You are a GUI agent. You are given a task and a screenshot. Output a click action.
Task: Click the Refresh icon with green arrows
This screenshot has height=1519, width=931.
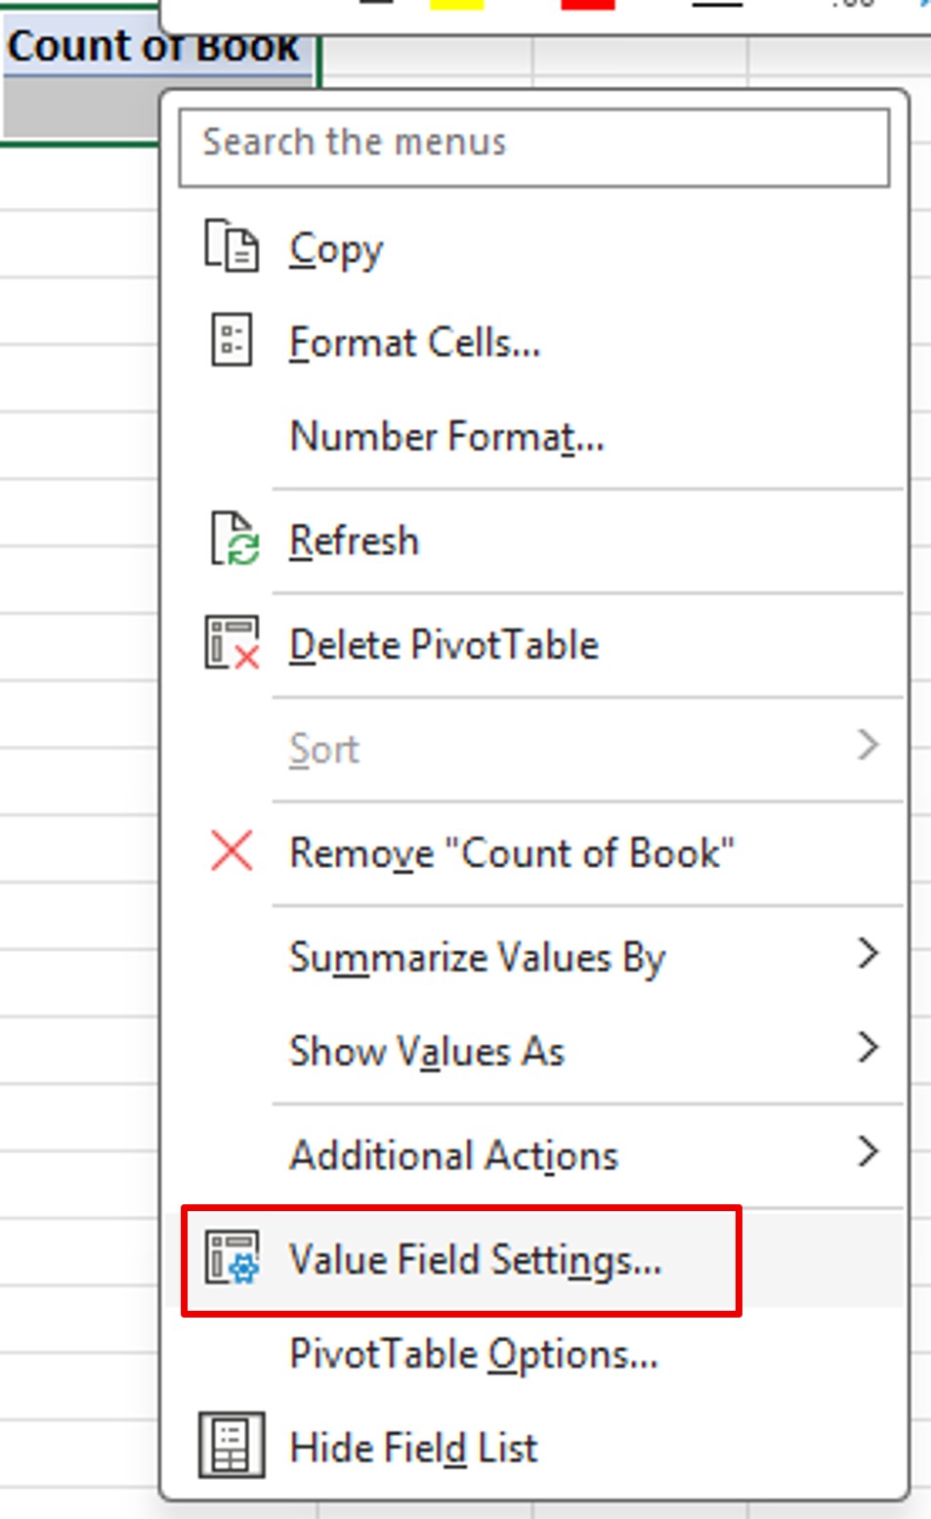[x=234, y=539]
